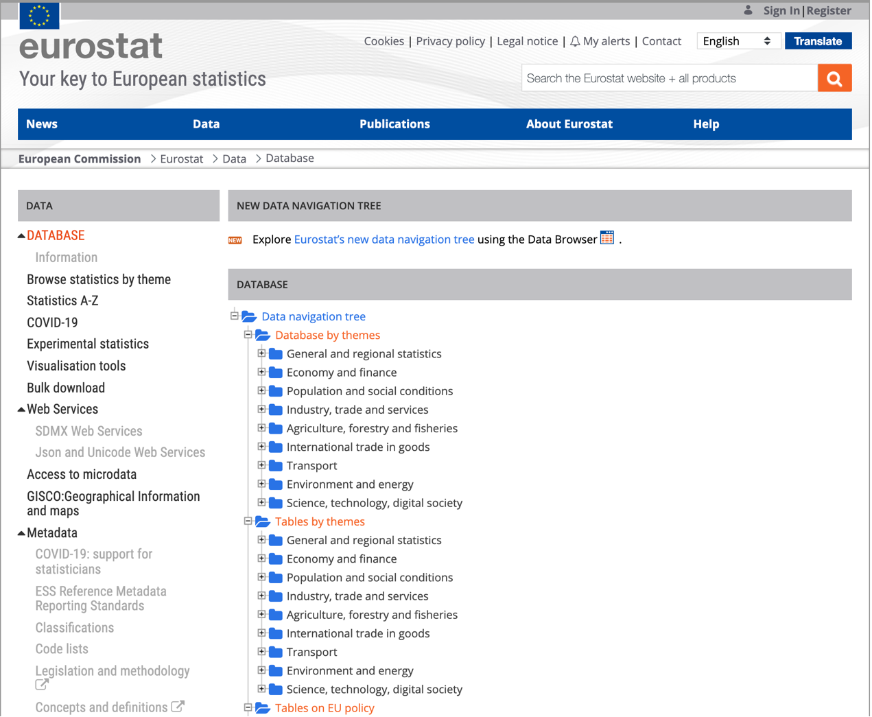
Task: Expand General and regional statistics under Database by themes
Action: [261, 353]
